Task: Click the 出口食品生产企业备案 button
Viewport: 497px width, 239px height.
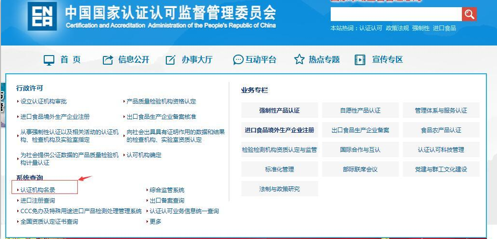Action: coord(360,130)
